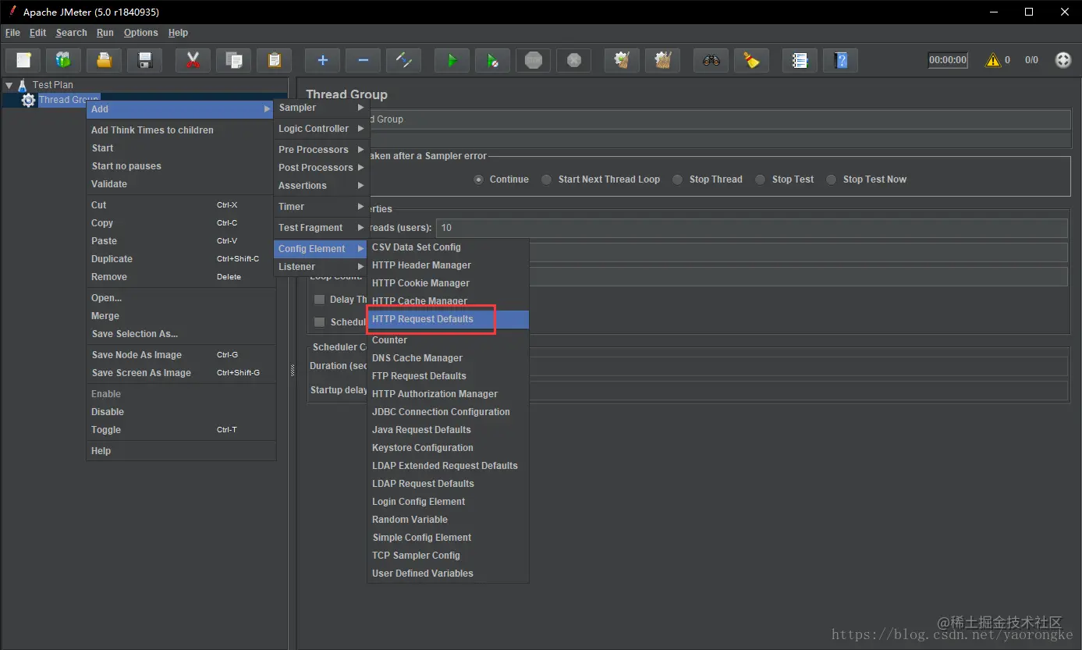Viewport: 1082px width, 650px height.
Task: Click the Collapse All minus icon
Action: click(x=363, y=60)
